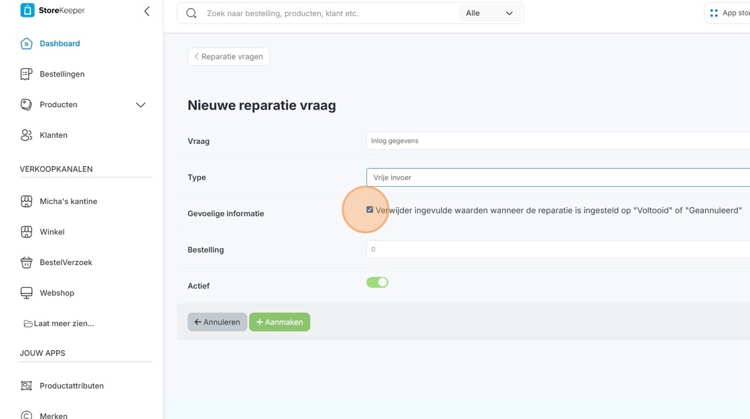Click the Winkel store icon
This screenshot has width=750, height=419.
(x=26, y=232)
